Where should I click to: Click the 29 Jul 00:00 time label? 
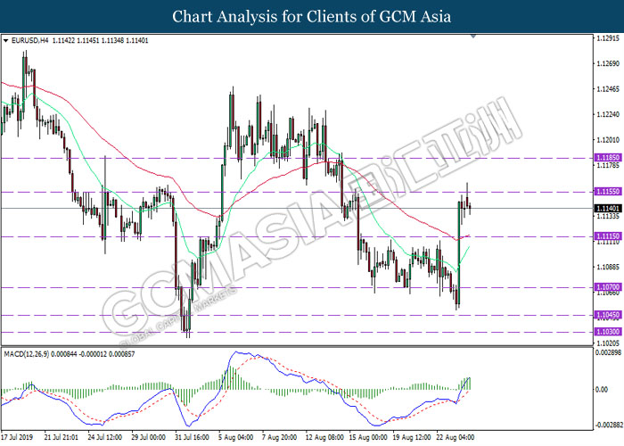[x=148, y=437]
